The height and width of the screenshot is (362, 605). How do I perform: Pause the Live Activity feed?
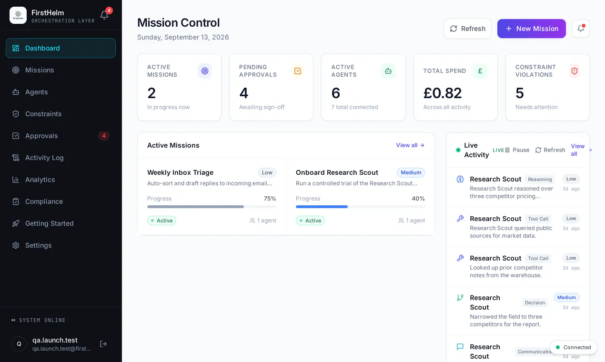click(517, 150)
